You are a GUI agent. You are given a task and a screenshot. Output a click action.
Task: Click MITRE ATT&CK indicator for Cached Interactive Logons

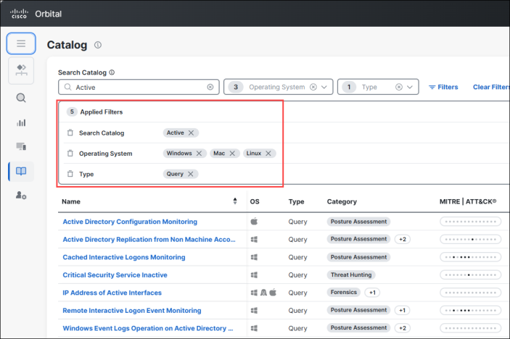pyautogui.click(x=471, y=257)
